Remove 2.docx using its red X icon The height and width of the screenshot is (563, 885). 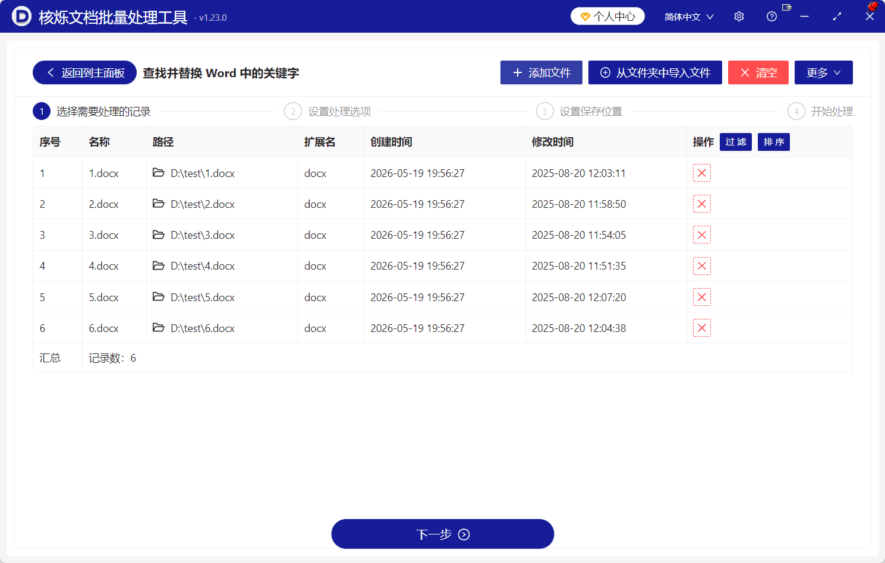pos(702,204)
